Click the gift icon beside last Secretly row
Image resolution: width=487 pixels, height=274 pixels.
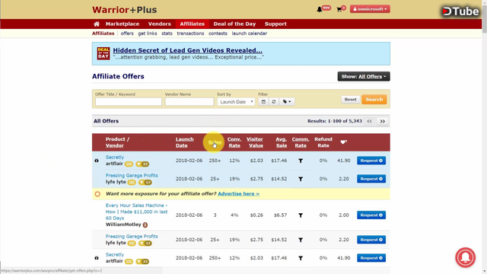pos(97,258)
